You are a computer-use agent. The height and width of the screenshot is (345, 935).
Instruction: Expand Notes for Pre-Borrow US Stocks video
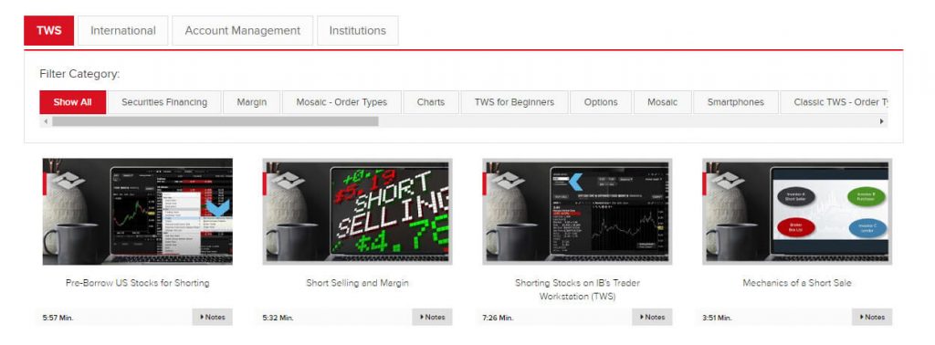pyautogui.click(x=212, y=317)
